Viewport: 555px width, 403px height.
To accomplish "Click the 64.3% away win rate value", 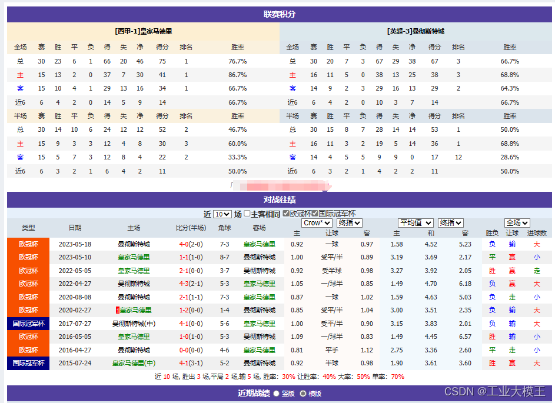I will 510,88.
